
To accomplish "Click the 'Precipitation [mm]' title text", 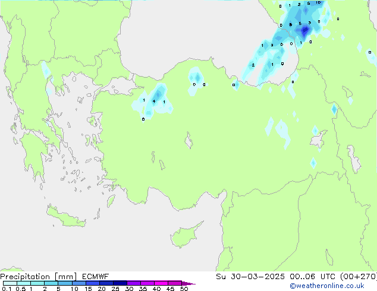I will coord(39,277).
